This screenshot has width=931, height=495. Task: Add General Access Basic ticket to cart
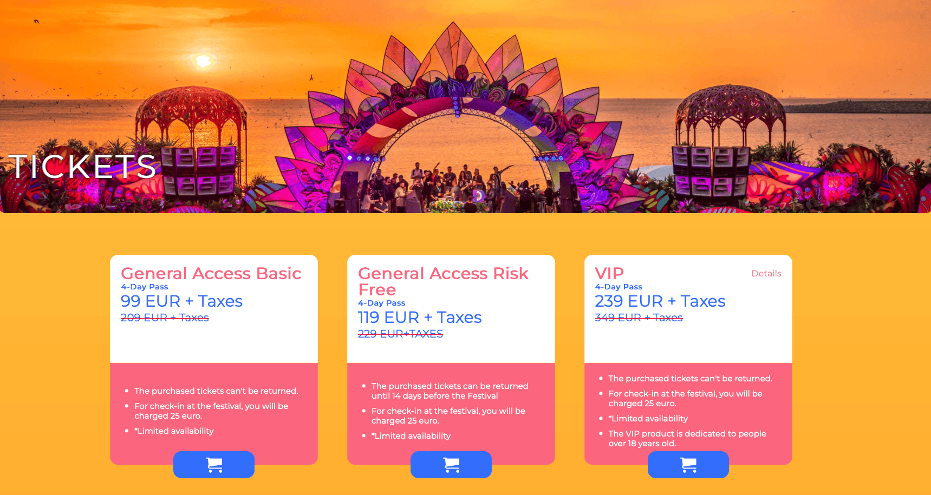pos(214,465)
